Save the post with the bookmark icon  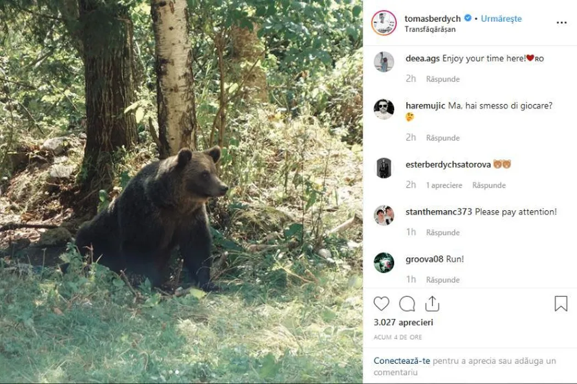561,304
